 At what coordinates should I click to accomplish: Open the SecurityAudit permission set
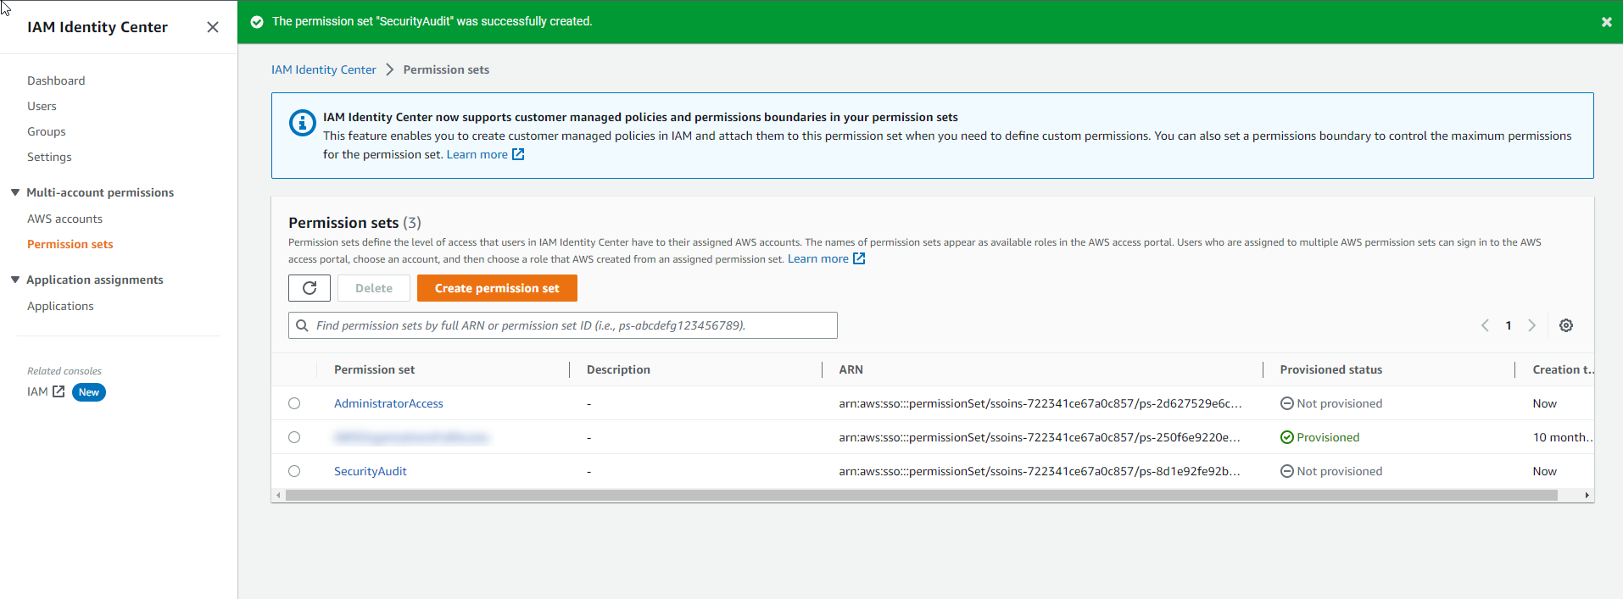[371, 471]
